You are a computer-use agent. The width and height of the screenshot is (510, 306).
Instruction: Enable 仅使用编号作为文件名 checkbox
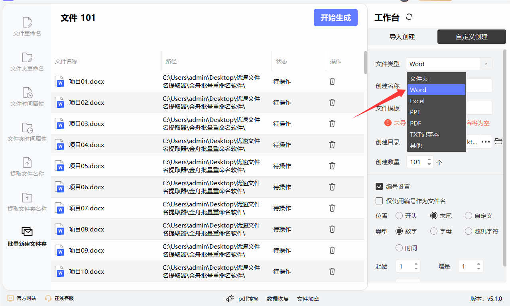(379, 201)
